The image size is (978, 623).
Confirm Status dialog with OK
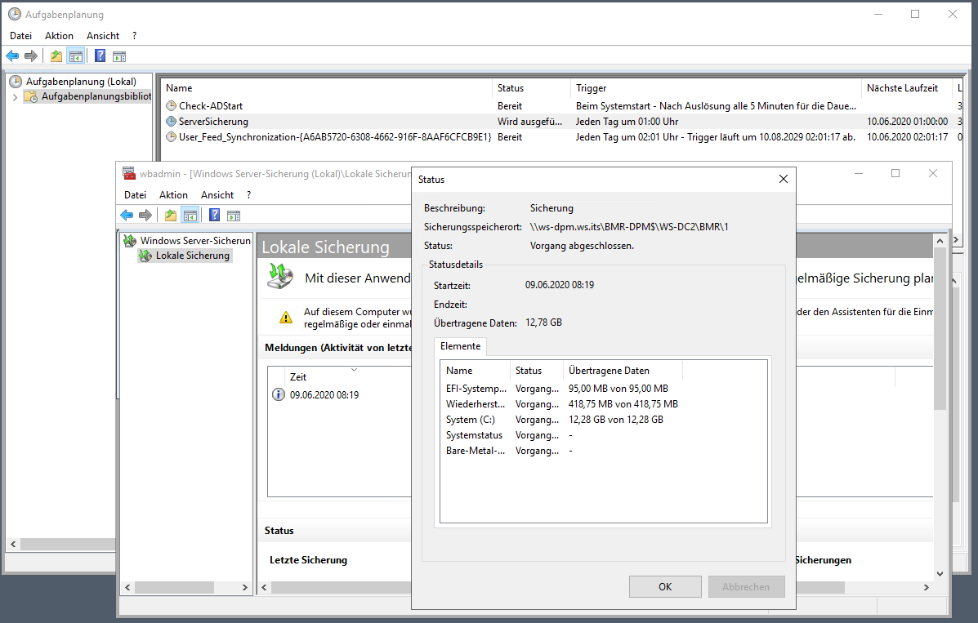[x=665, y=587]
